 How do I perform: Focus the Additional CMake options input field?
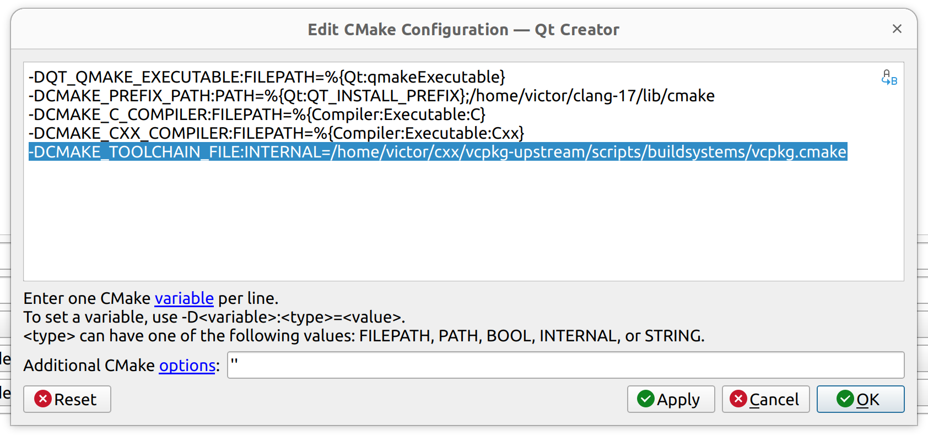pos(565,365)
